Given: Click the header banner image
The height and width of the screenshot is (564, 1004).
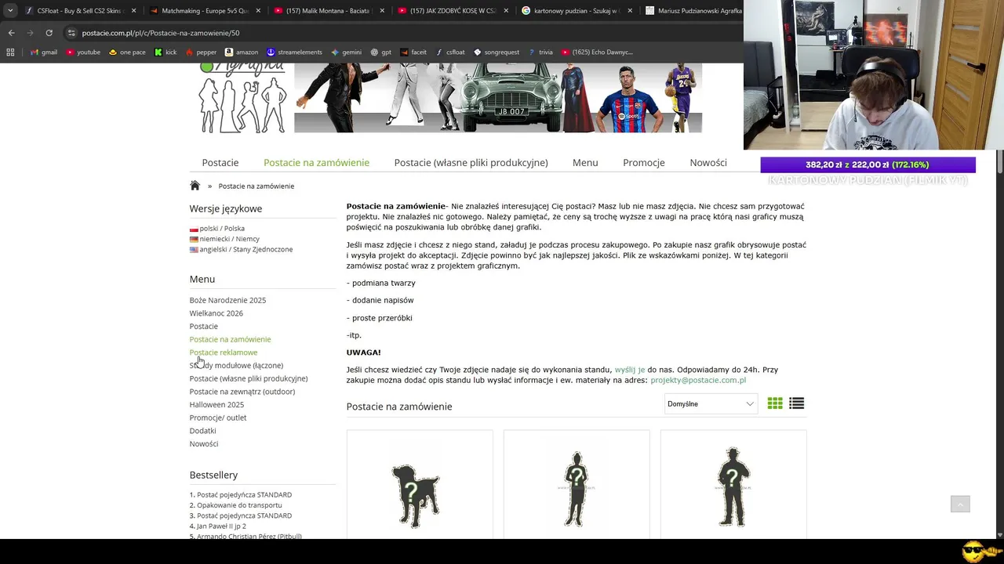Looking at the screenshot, I should [498, 98].
